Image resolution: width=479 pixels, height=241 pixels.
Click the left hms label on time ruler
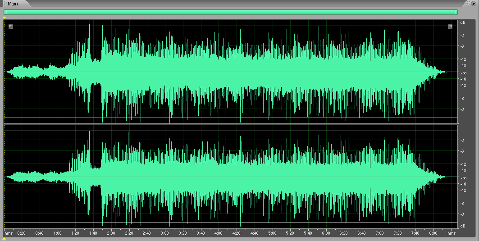point(8,233)
